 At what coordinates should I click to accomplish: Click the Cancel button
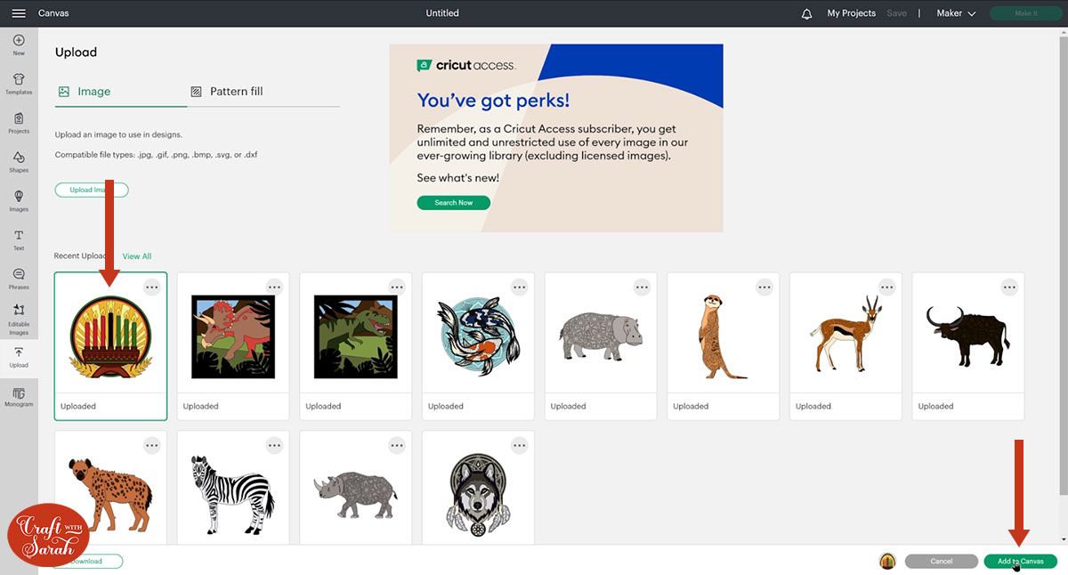[941, 562]
